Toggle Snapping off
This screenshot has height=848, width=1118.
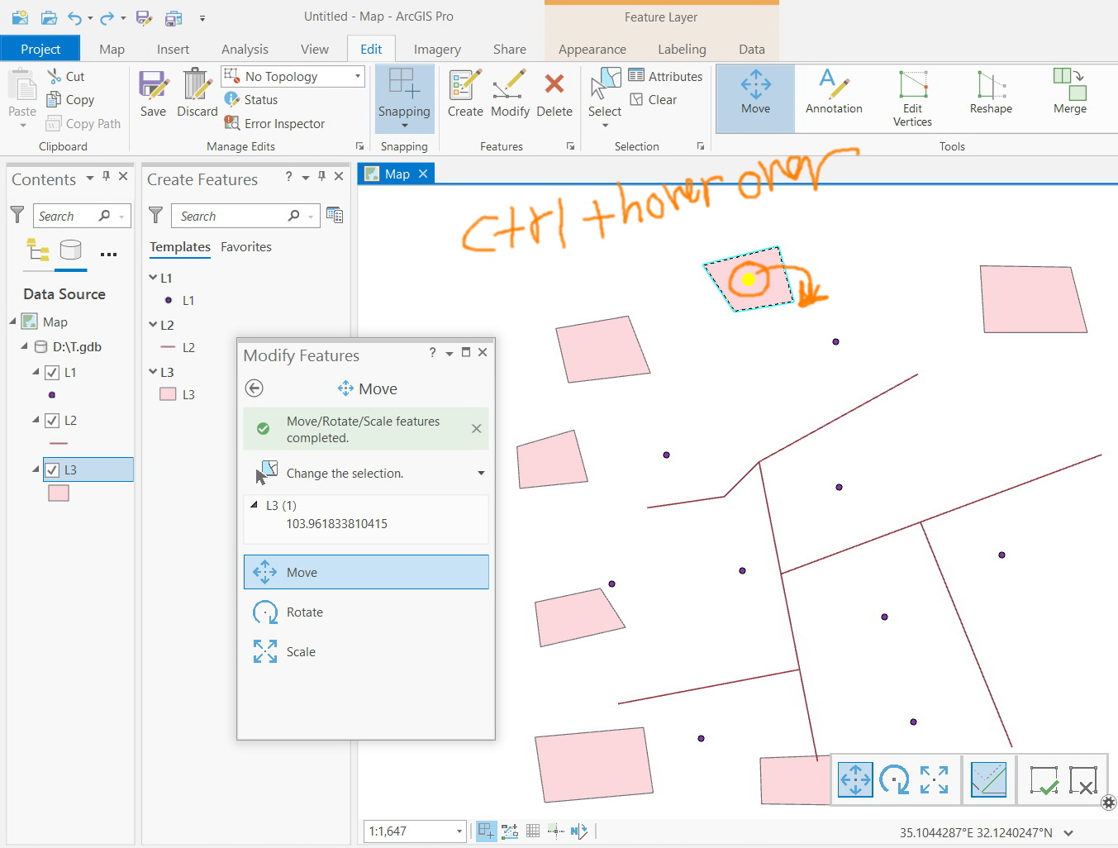pos(404,98)
